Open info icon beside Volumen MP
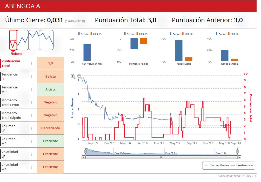The height and width of the screenshot is (182, 261). point(31,141)
